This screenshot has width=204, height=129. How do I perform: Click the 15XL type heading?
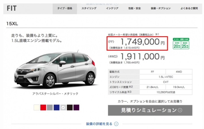coord(12,24)
